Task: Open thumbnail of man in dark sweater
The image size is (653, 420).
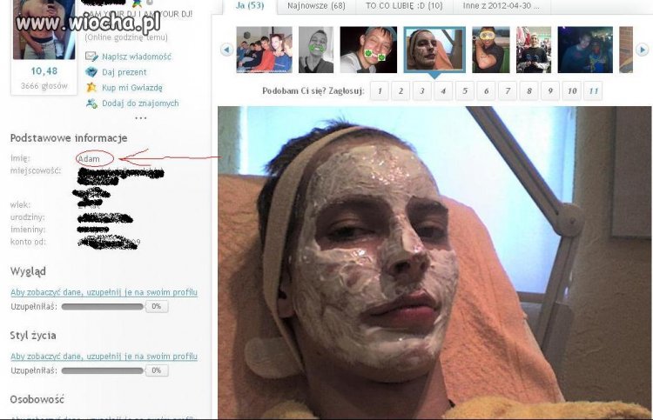Action: (534, 50)
